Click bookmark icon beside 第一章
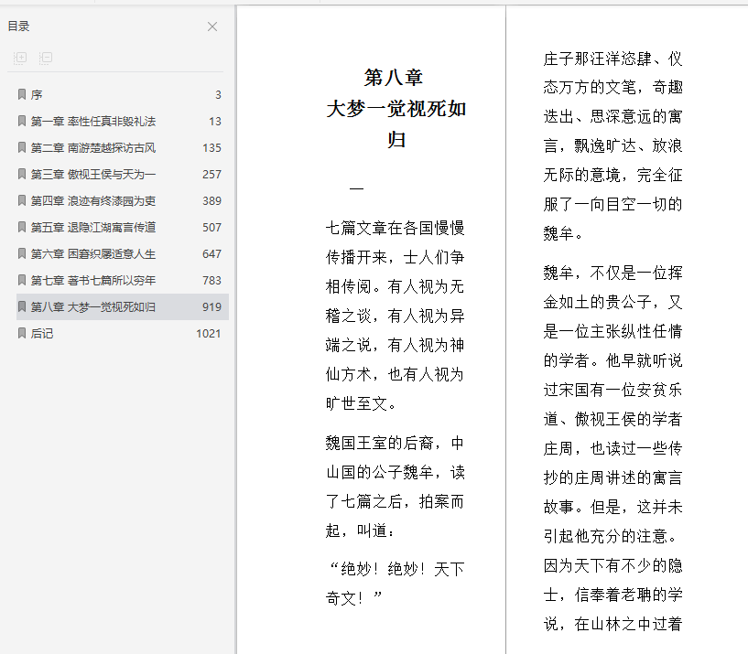Viewport: 748px width, 654px height. 21,121
